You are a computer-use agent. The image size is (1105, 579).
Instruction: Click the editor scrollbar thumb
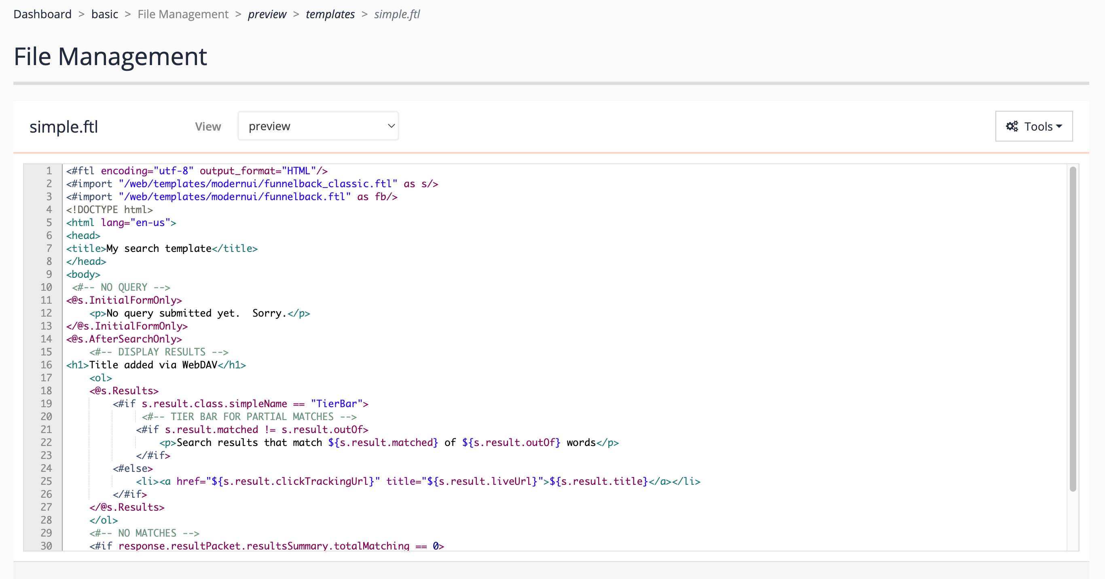1073,330
